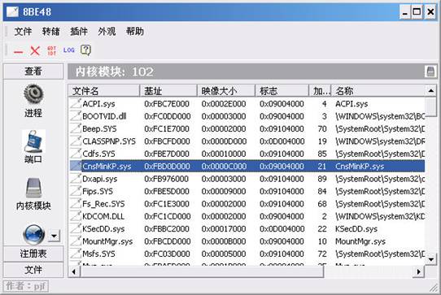Select the 内核模块 drive icon in sidebar
Viewport: 441px width, 295px height.
coord(33,188)
